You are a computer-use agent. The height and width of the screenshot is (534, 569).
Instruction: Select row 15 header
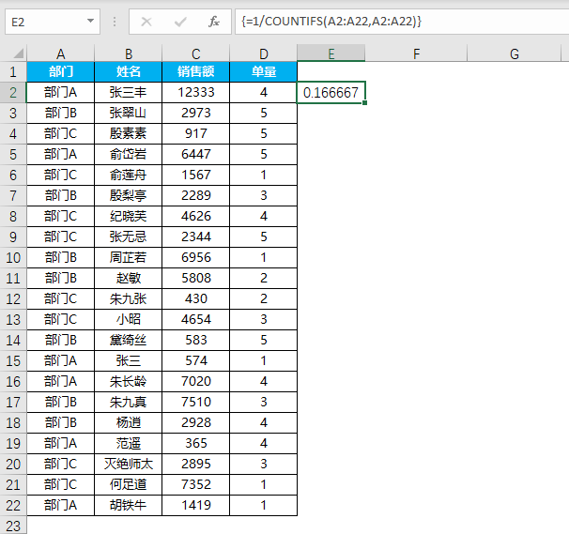click(13, 361)
